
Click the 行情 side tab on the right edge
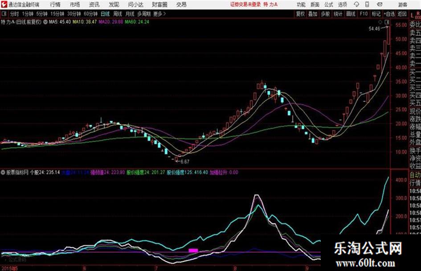point(415,183)
